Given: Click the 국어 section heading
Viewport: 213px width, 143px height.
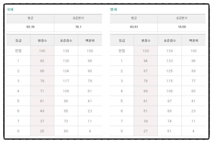Looking at the screenshot, I should pos(10,9).
